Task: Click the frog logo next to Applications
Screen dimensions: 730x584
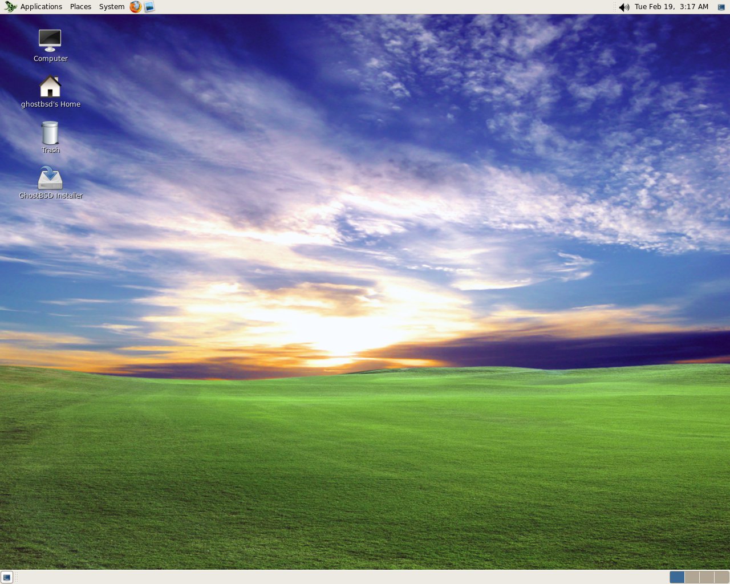Action: click(10, 7)
